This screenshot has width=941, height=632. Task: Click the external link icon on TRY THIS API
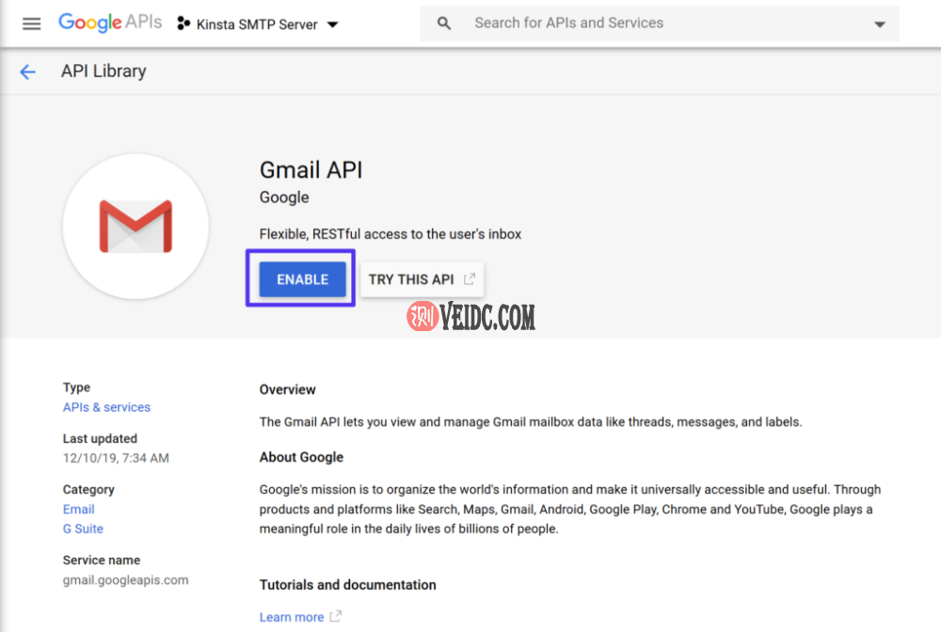click(x=470, y=278)
